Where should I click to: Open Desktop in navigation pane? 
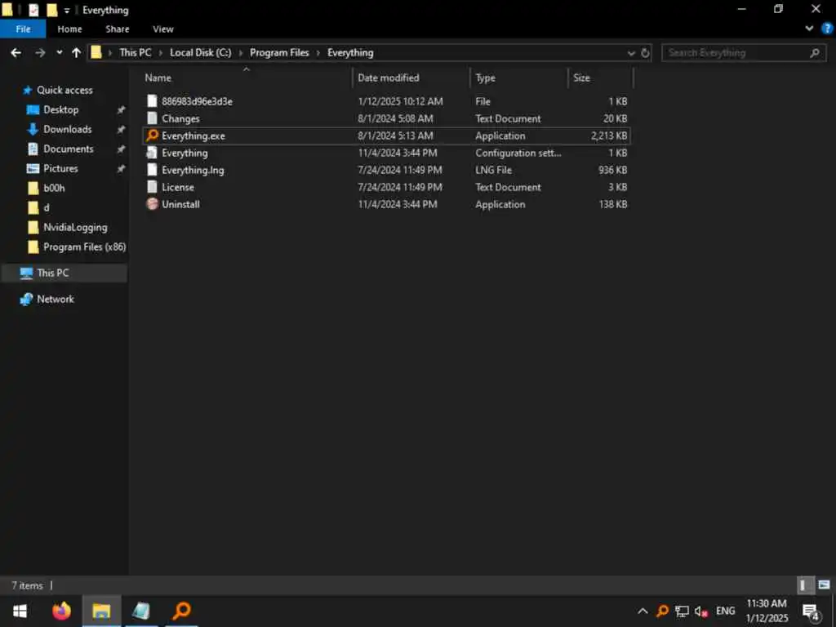(x=60, y=110)
